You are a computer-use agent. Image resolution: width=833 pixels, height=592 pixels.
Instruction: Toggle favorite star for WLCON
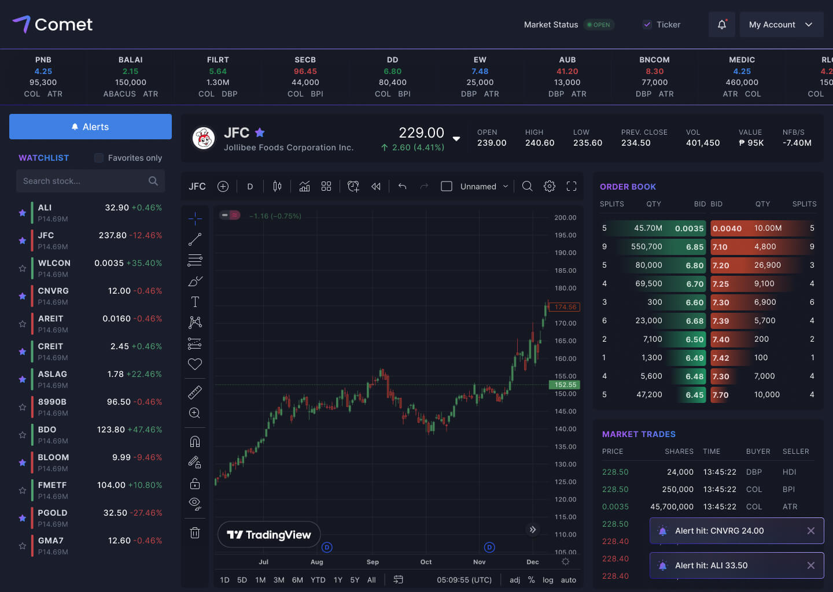tap(23, 268)
